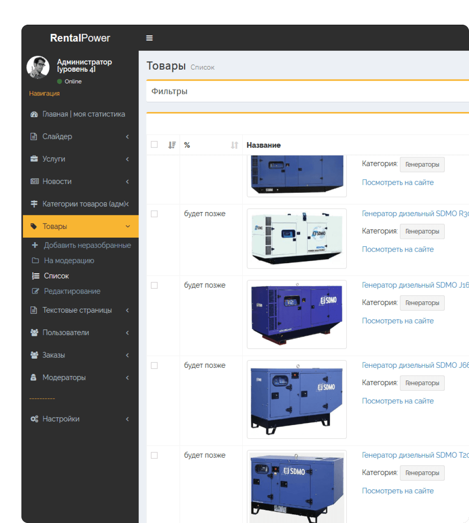Click the Генераторы category tag for SDMO J16
The image size is (469, 523).
tap(422, 303)
